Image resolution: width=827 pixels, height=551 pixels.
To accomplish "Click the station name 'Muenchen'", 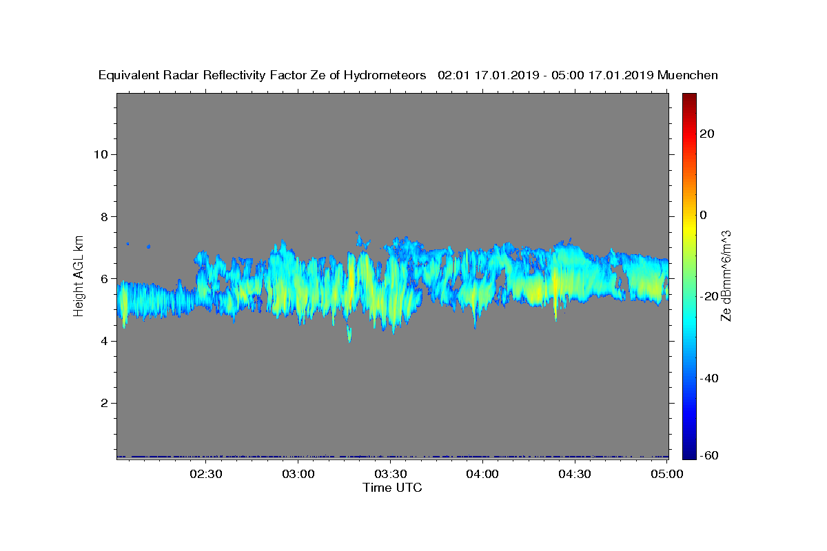I will (x=688, y=75).
